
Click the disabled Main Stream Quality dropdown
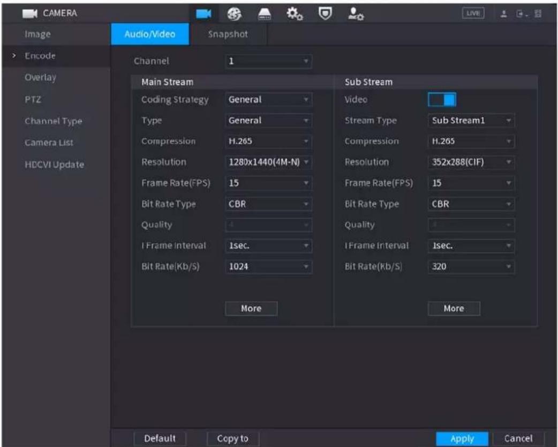click(268, 225)
